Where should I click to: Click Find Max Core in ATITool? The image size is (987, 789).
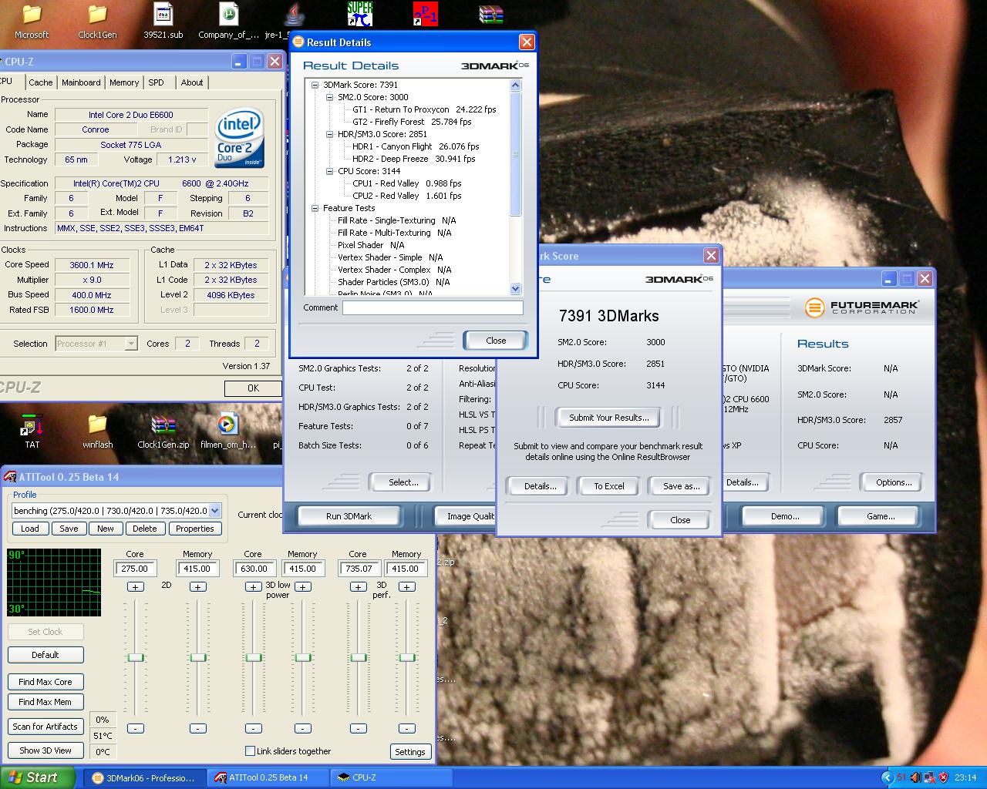point(45,682)
